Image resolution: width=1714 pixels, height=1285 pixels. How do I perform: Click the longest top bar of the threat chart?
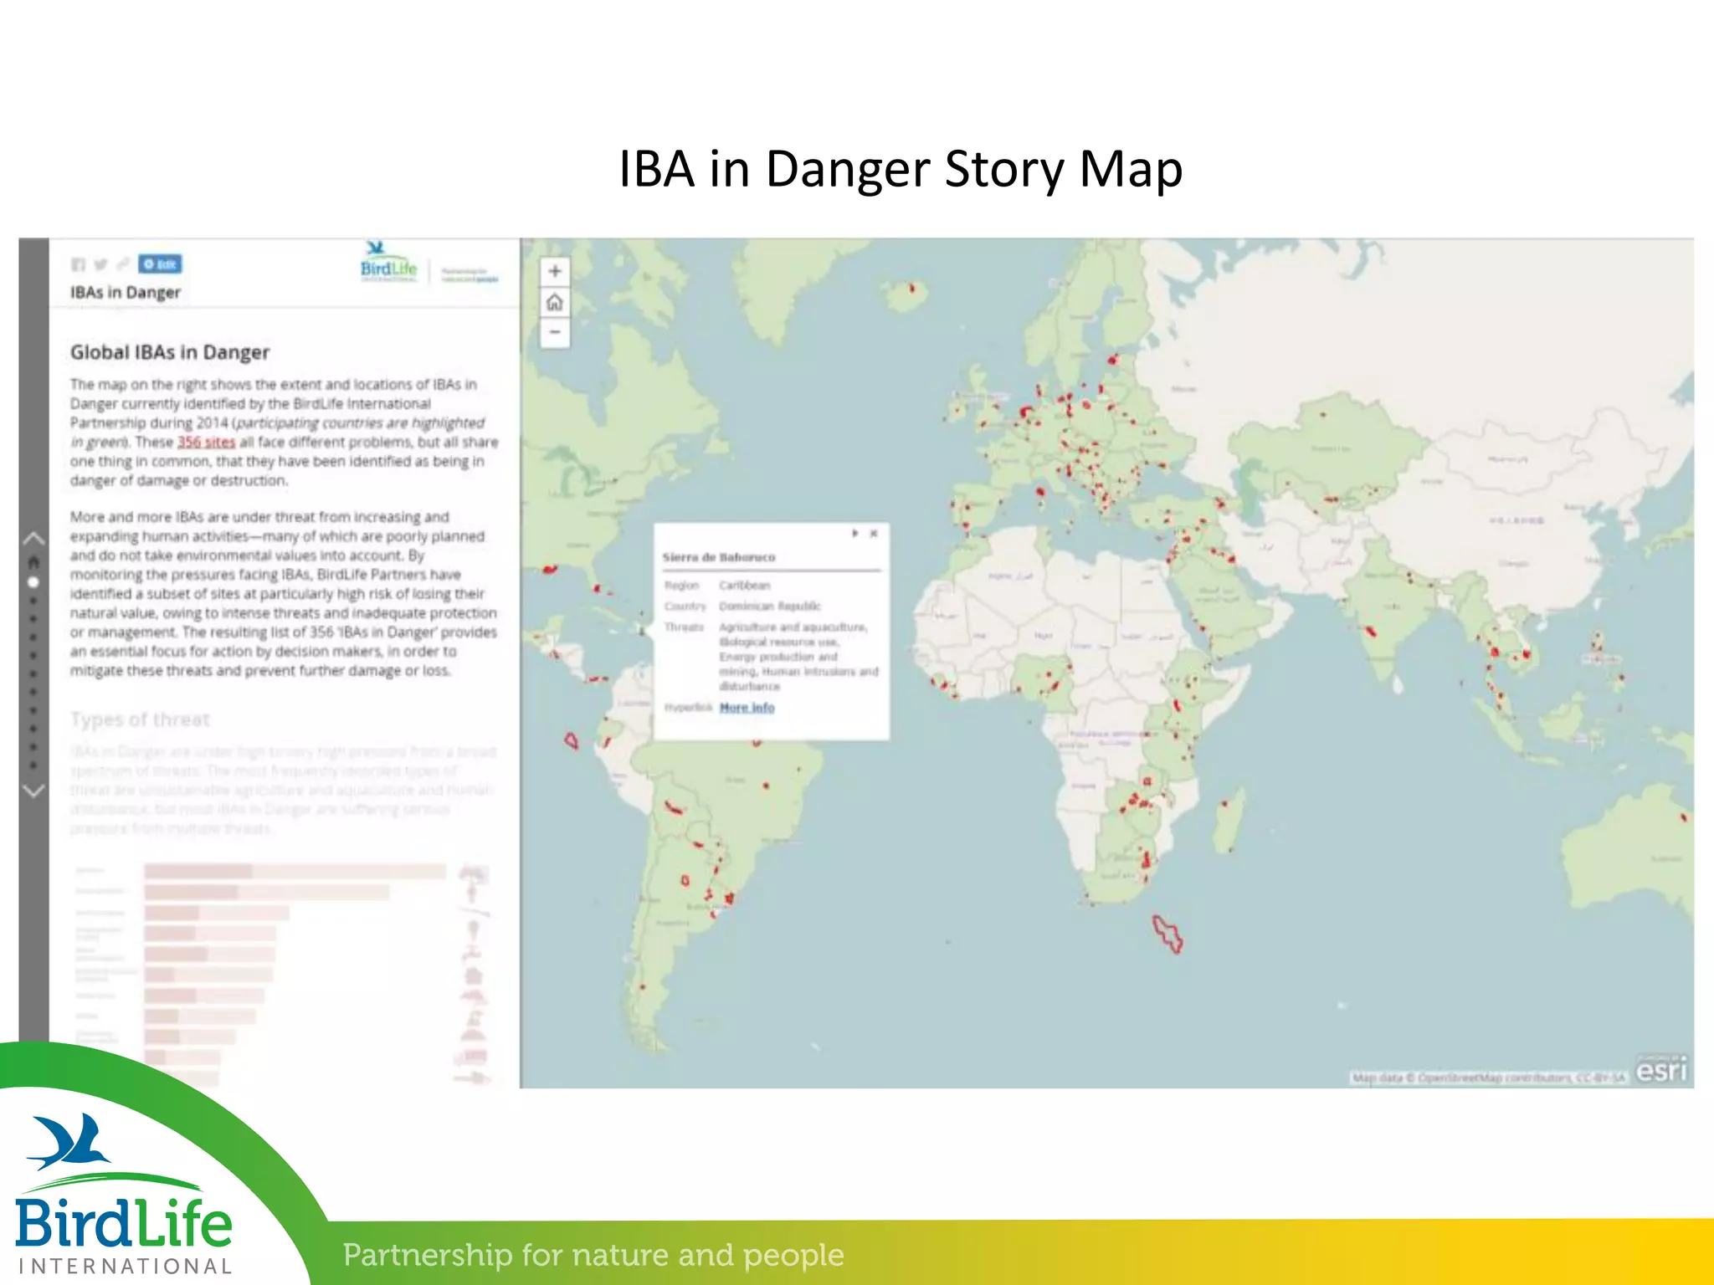click(295, 872)
